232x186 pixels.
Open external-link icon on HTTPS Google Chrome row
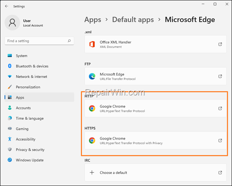pos(220,140)
